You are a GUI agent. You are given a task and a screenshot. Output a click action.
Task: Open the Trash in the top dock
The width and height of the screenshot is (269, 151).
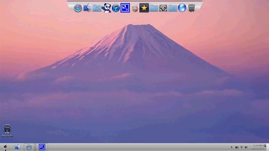coord(192,8)
